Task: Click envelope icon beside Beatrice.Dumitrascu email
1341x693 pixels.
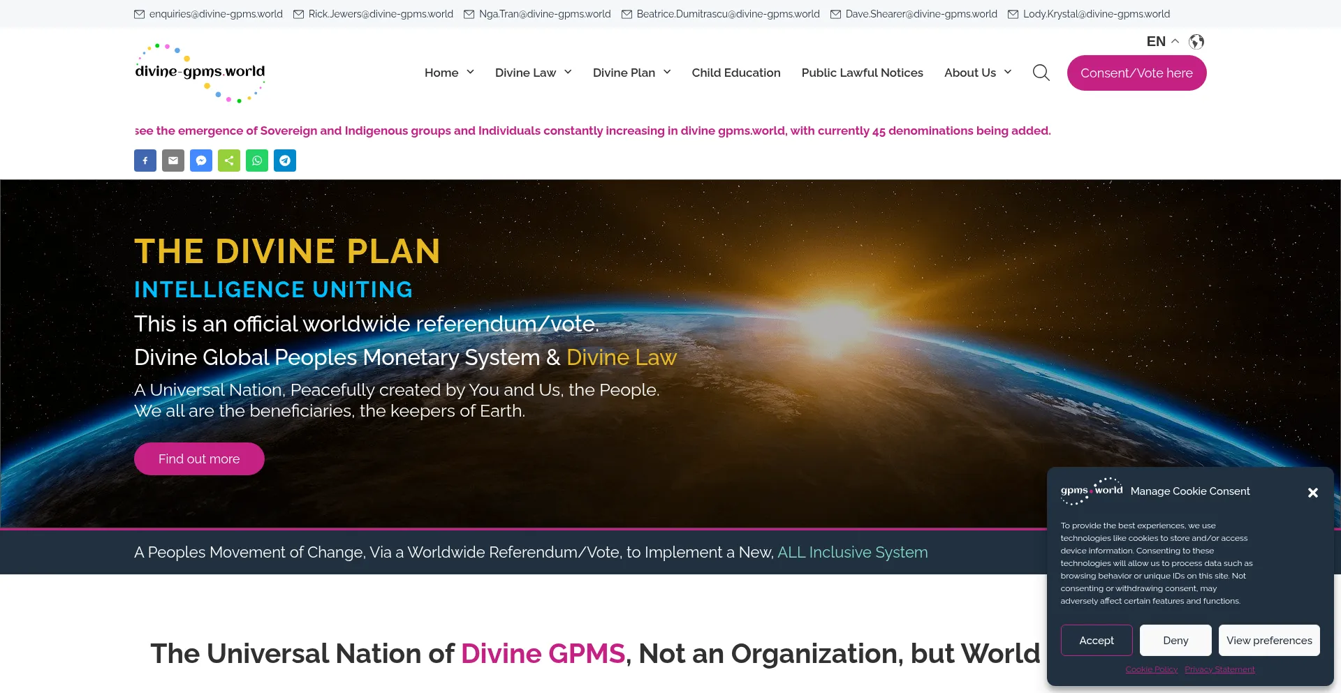Action: click(627, 14)
